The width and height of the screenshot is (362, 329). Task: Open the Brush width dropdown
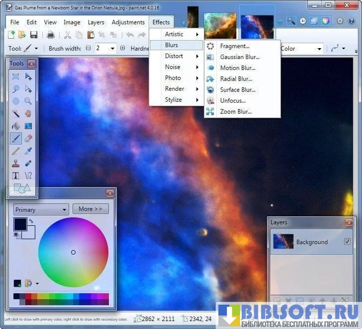(x=113, y=48)
